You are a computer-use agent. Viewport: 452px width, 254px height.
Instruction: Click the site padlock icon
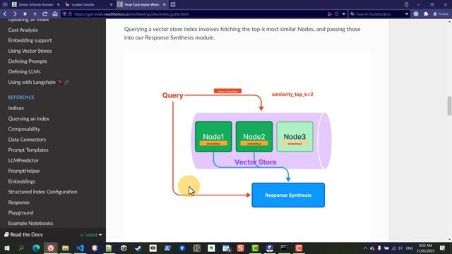70,14
